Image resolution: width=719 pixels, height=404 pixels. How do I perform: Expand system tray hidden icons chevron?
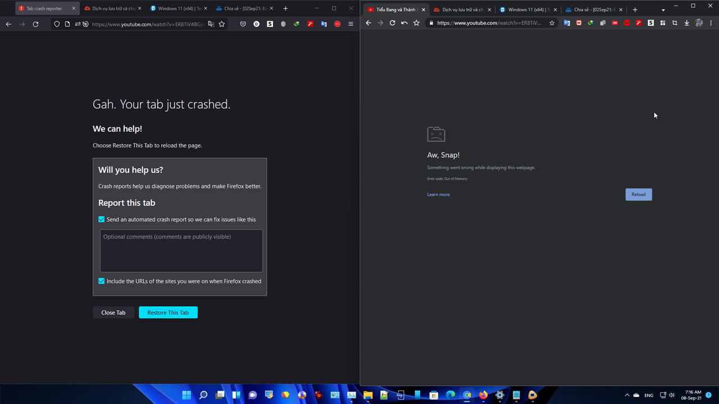click(x=627, y=395)
